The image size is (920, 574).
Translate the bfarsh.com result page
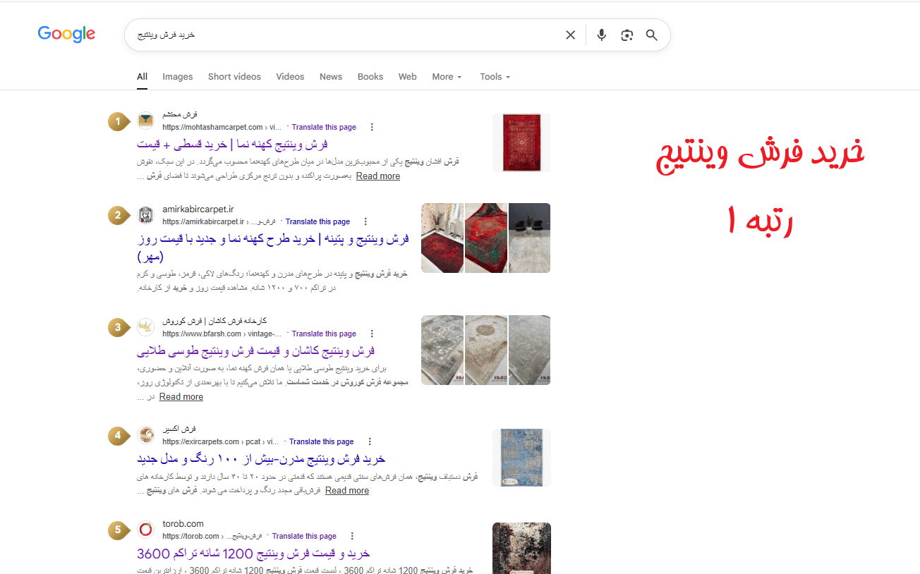324,334
